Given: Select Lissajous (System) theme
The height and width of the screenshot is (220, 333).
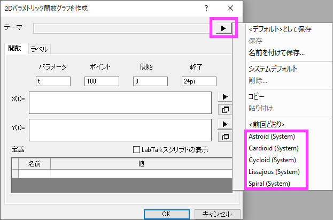Looking at the screenshot, I should pyautogui.click(x=274, y=172).
